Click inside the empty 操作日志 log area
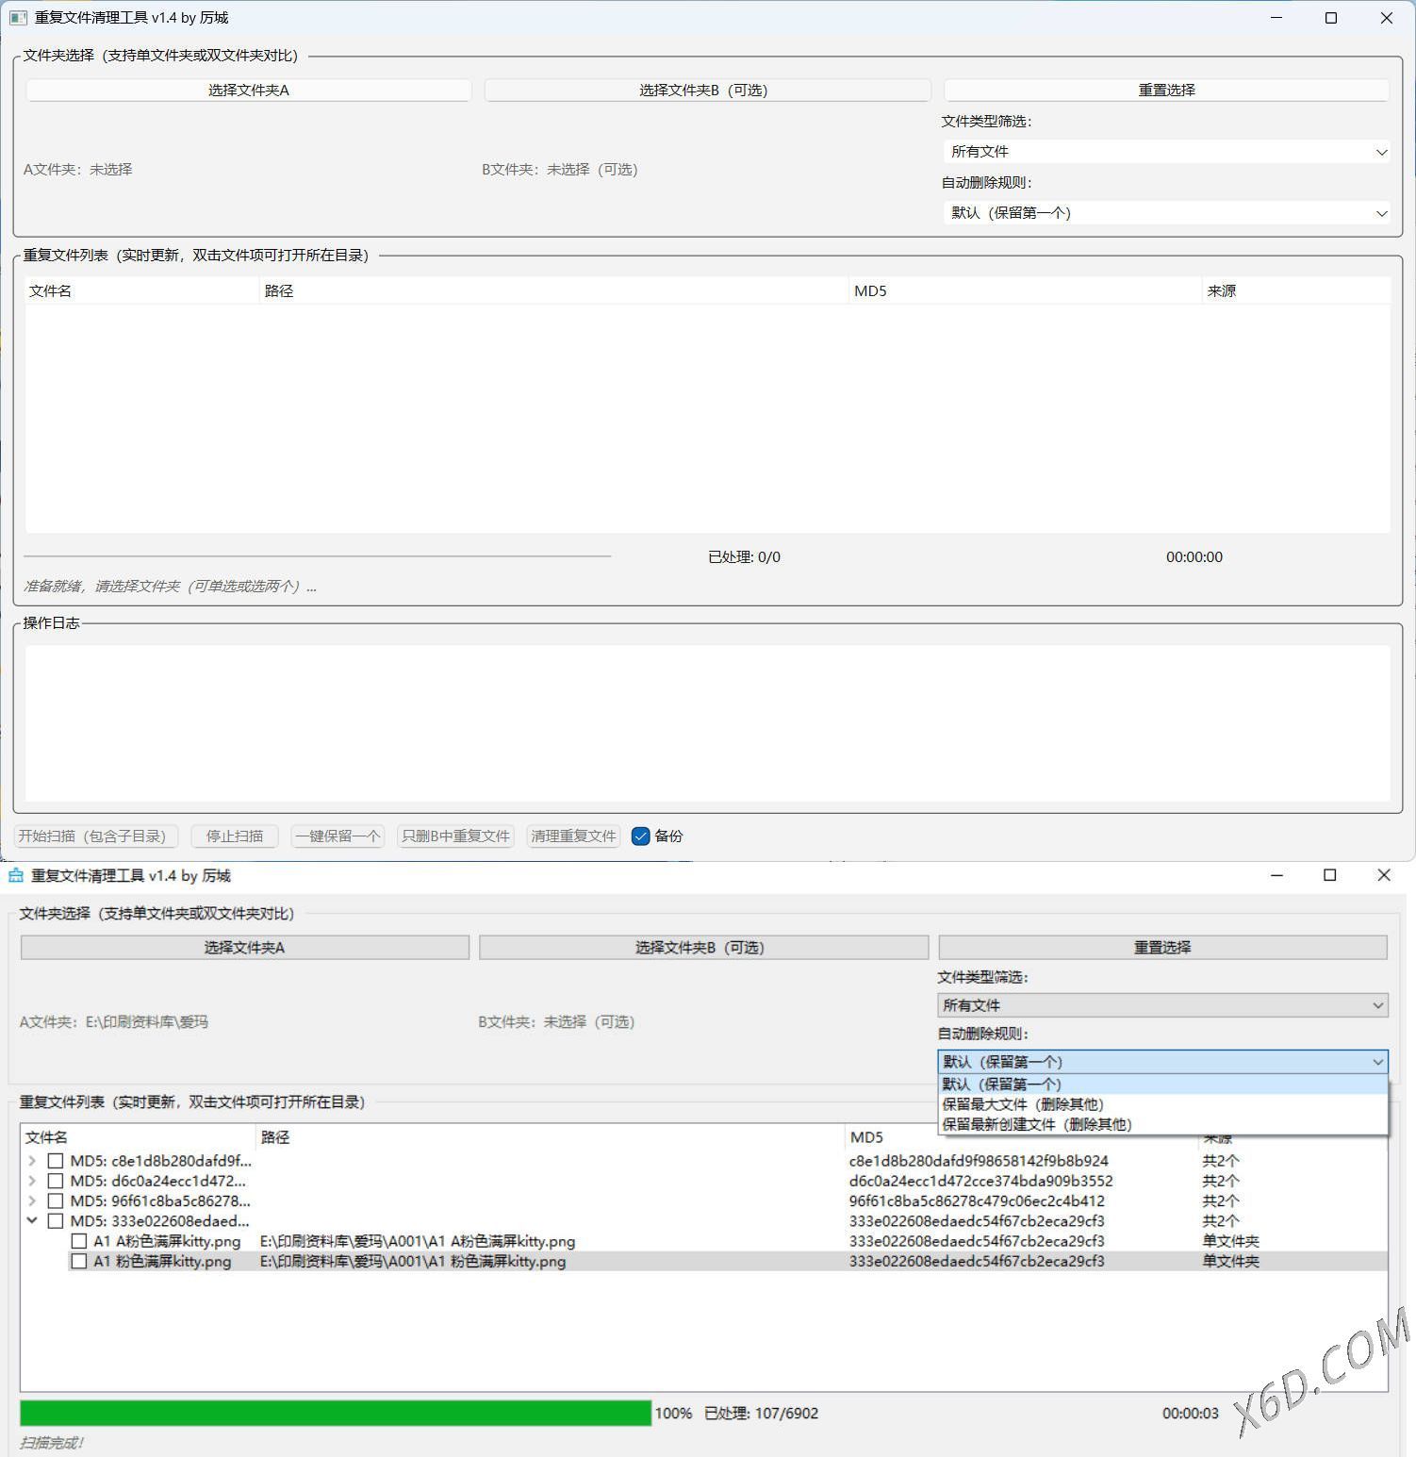This screenshot has height=1457, width=1416. [x=707, y=723]
